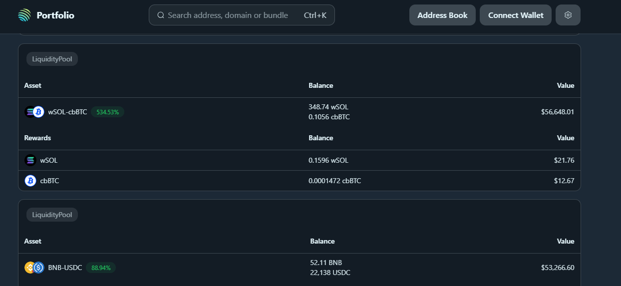The width and height of the screenshot is (621, 286).
Task: Click the LiquidityPool tag above wSOL-cbBTC
Action: (52, 59)
